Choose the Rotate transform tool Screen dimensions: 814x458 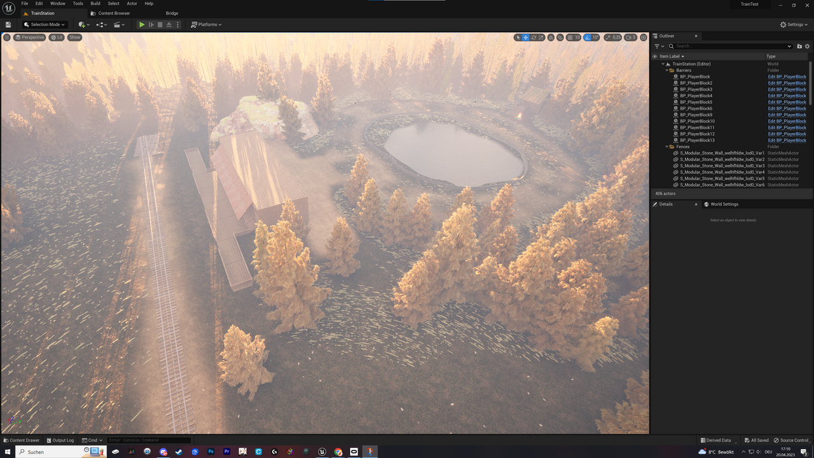(534, 38)
